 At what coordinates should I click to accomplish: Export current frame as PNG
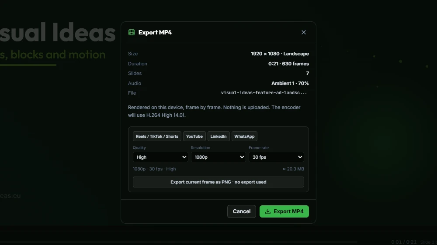tap(218, 182)
